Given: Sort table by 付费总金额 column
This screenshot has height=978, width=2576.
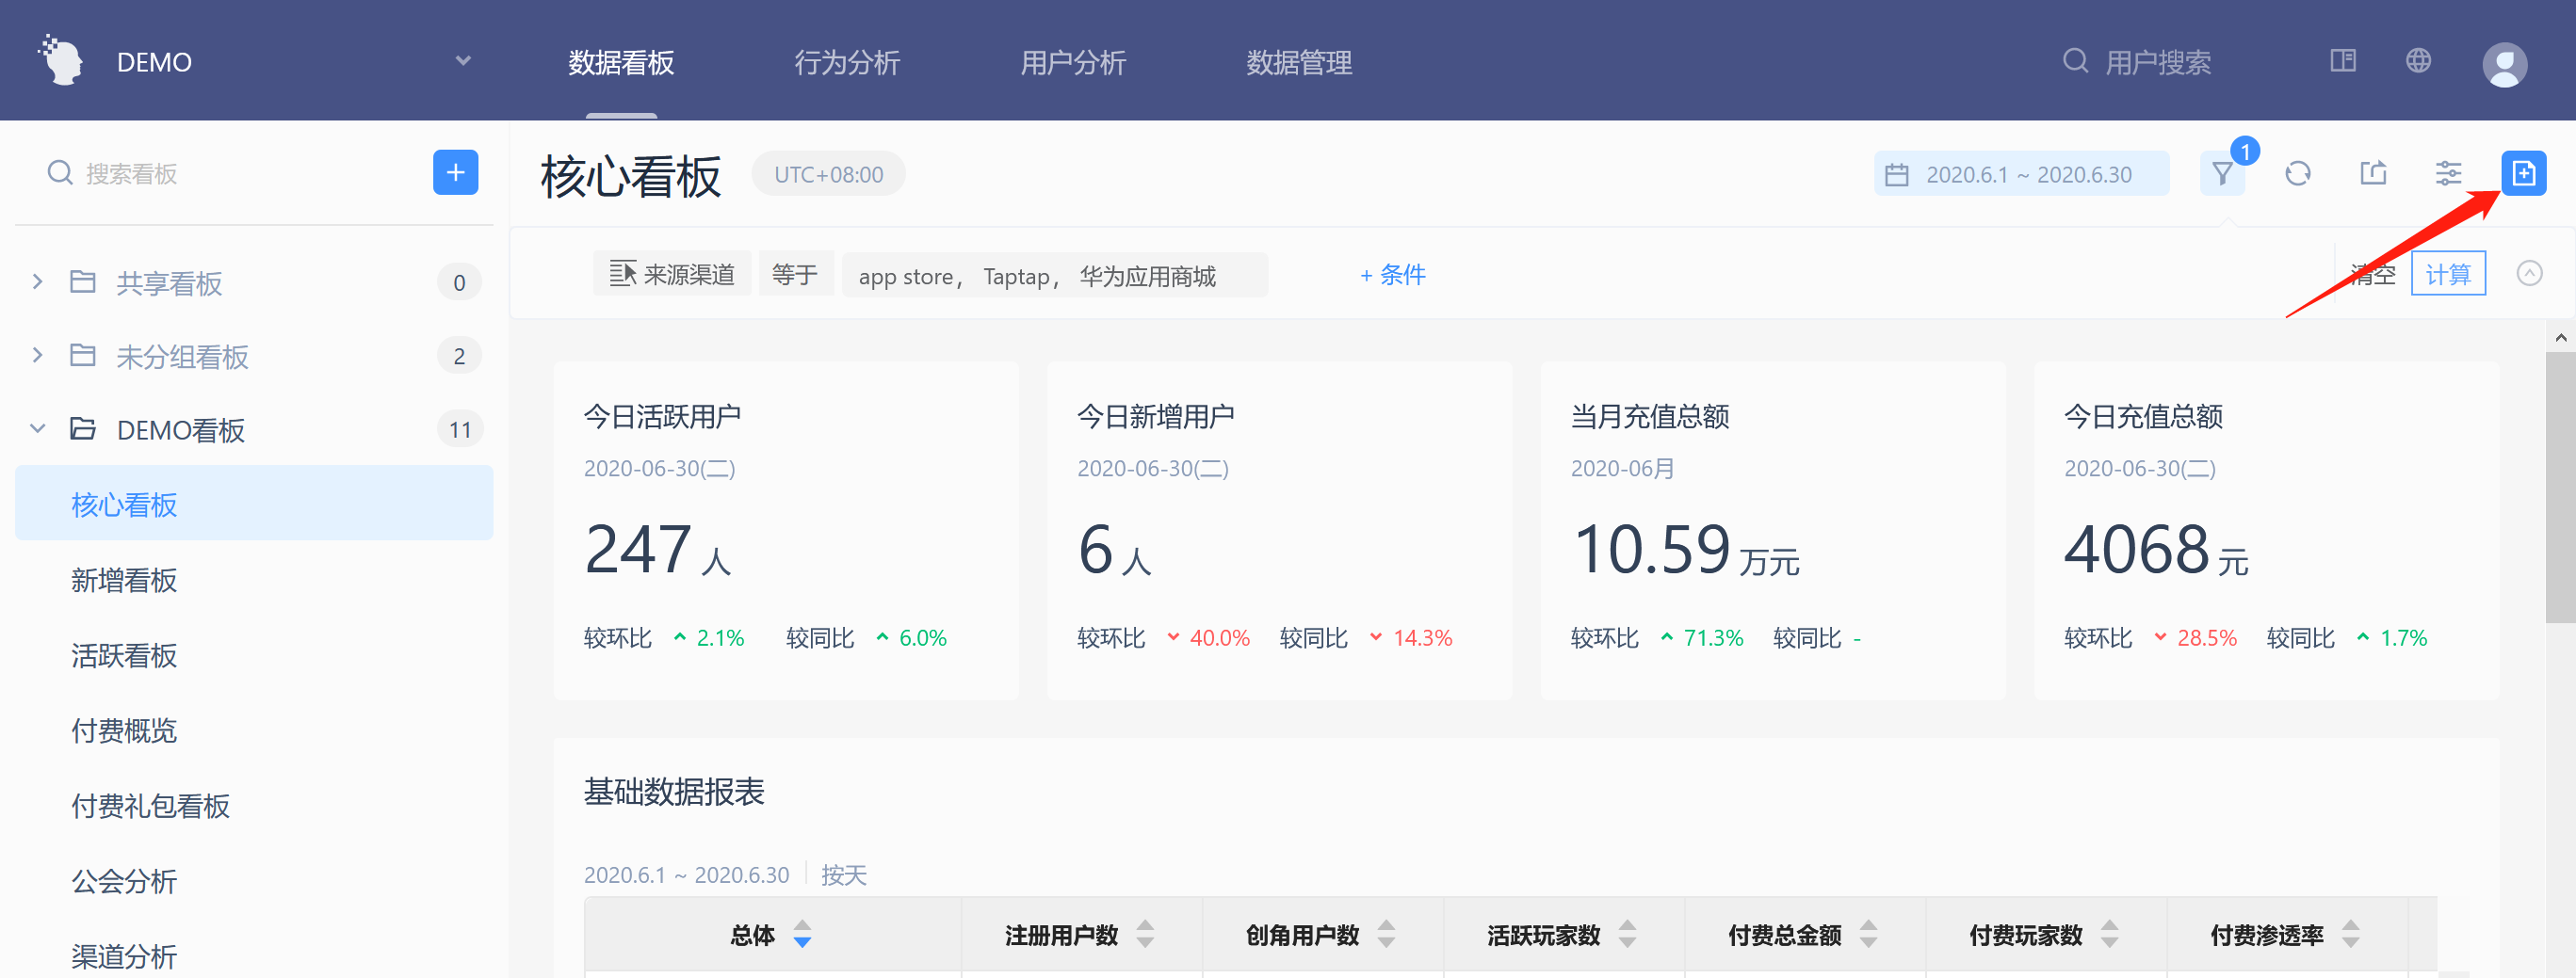Looking at the screenshot, I should tap(1868, 935).
